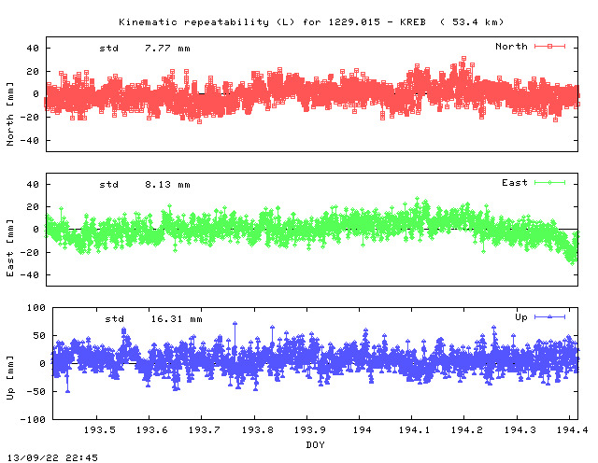Click the 193.5 x-axis tick label
598x463 pixels.
[100, 430]
